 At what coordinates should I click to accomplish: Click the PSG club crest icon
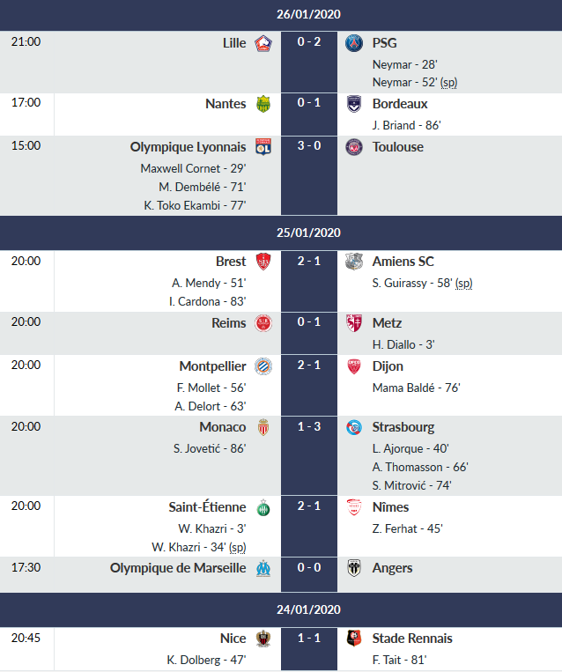click(354, 43)
